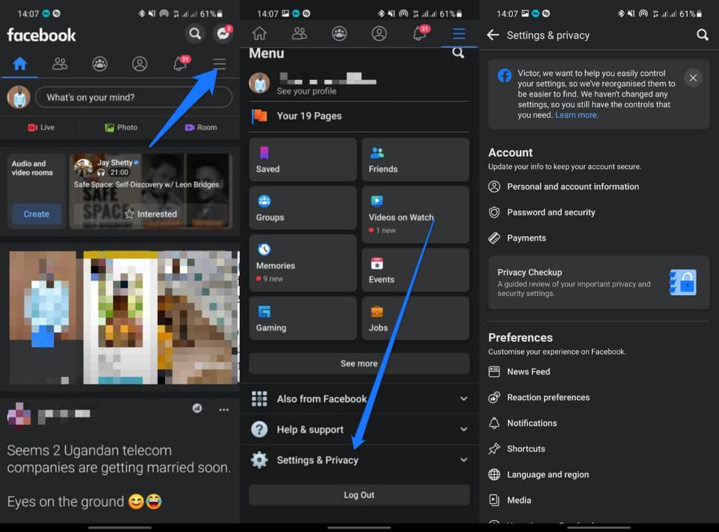The width and height of the screenshot is (719, 532).
Task: Open Shortcuts settings
Action: point(599,449)
